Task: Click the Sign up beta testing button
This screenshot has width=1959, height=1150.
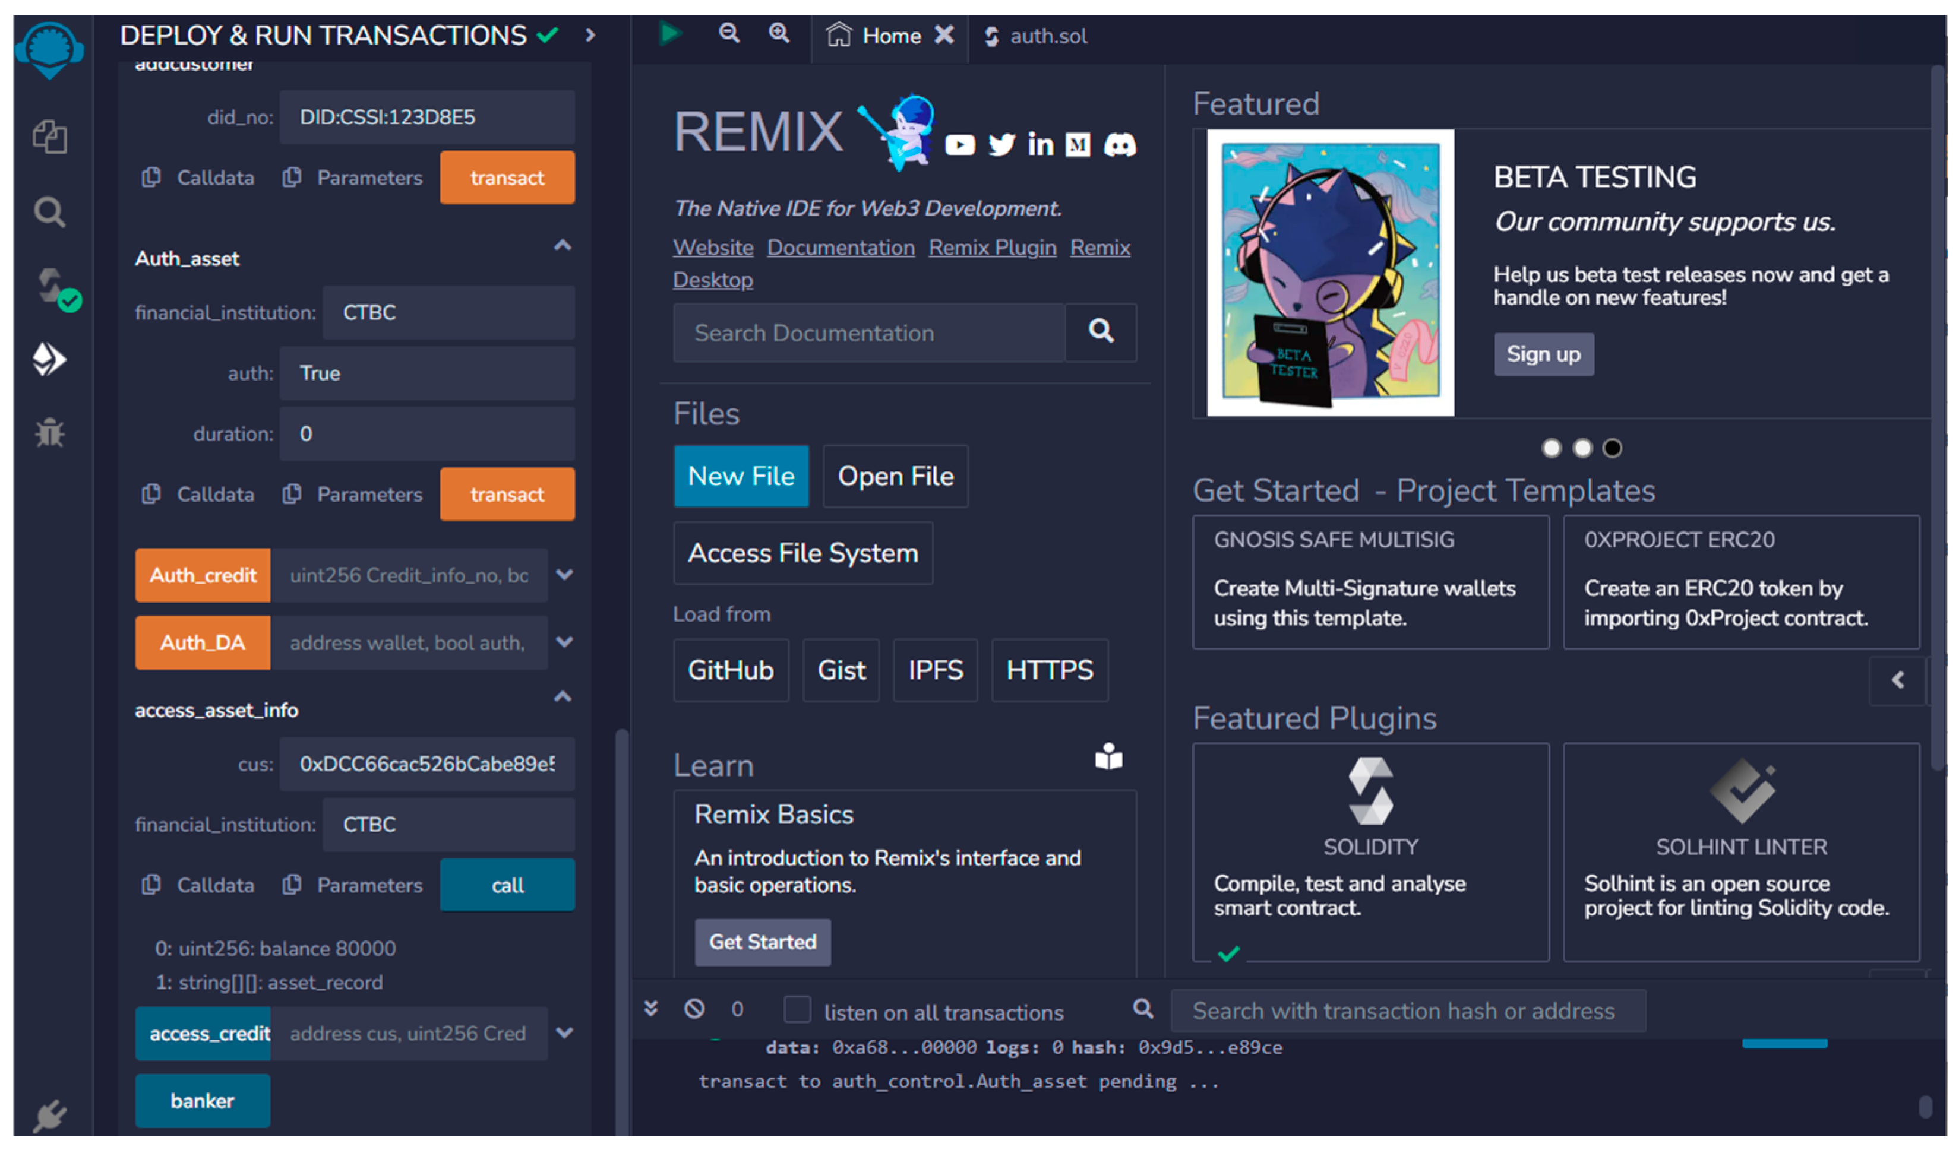Action: coord(1543,354)
